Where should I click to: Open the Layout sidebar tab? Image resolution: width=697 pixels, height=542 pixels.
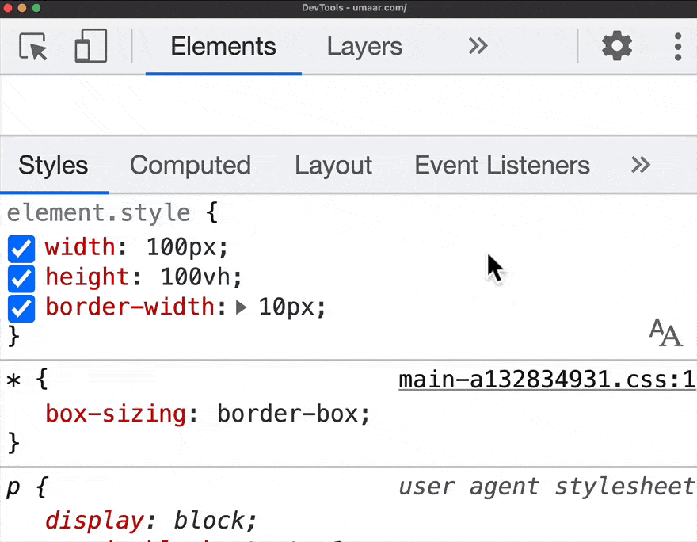[333, 166]
